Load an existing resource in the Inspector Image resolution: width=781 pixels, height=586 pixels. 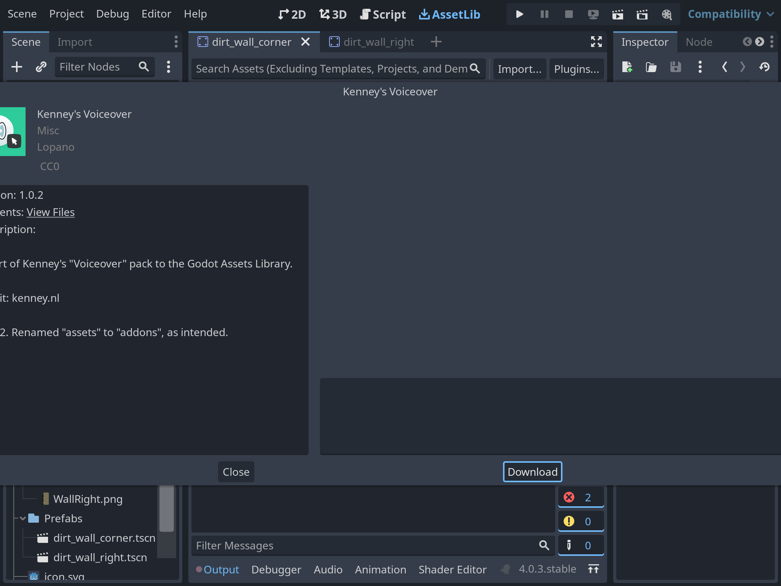tap(651, 67)
